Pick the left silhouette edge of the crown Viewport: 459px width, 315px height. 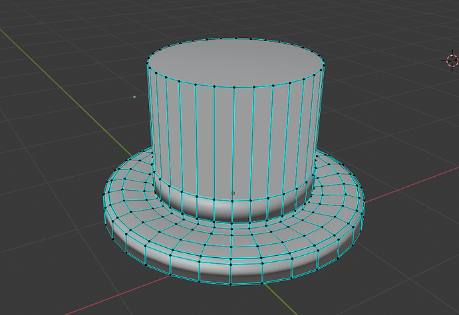[148, 120]
